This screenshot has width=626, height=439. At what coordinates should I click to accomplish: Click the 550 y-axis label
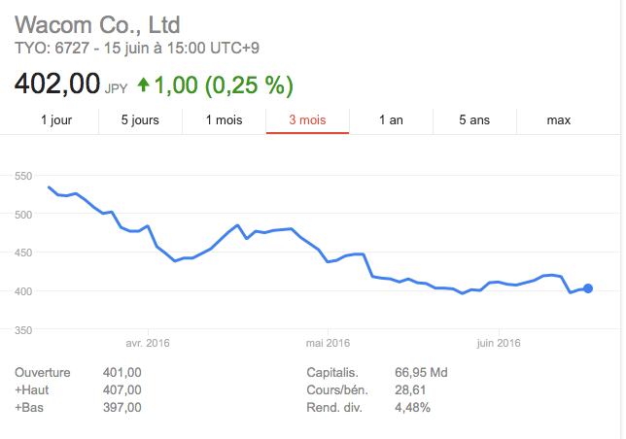pyautogui.click(x=23, y=176)
